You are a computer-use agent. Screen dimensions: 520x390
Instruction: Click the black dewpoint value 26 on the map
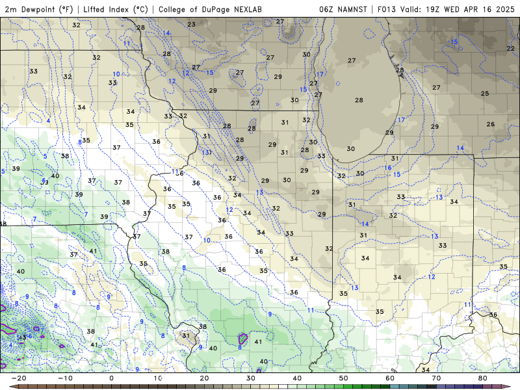pos(491,124)
